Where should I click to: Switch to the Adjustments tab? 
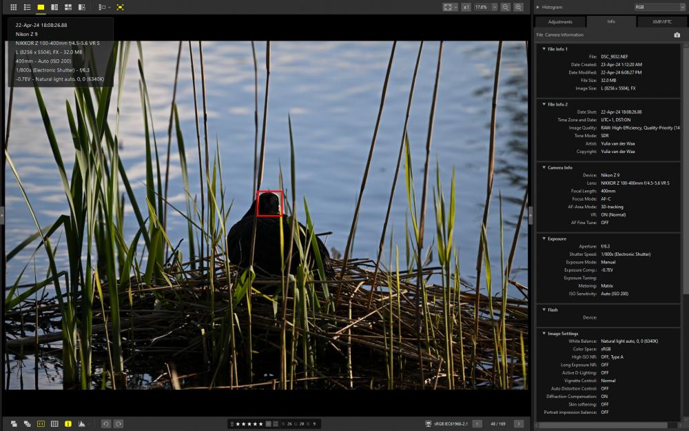tap(560, 22)
